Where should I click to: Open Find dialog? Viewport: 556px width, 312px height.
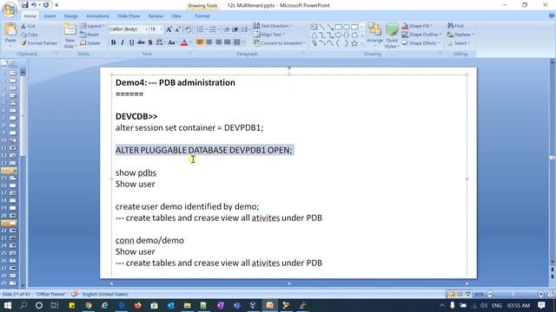pos(455,26)
